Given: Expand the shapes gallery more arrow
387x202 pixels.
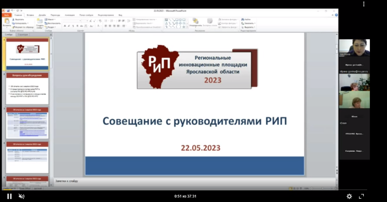Looking at the screenshot, I should (187, 27).
